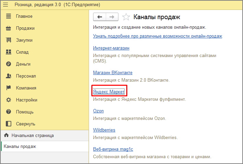Image resolution: width=243 pixels, height=164 pixels.
Task: Click text 'Интеграция и создание новых каналов'
Action: 133,27
